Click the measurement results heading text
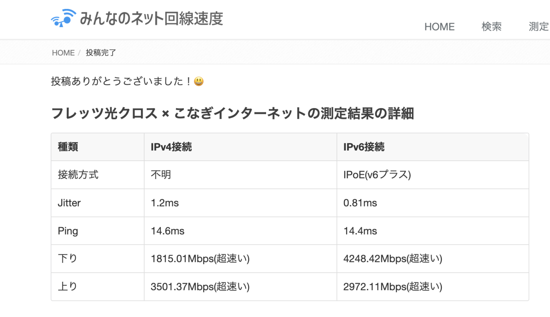The height and width of the screenshot is (317, 550). click(233, 113)
